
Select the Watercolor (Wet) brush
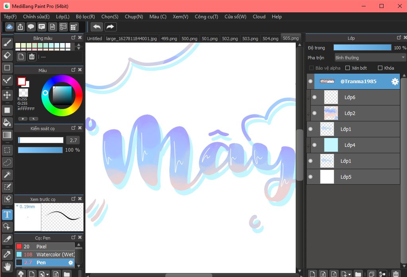tap(45, 254)
